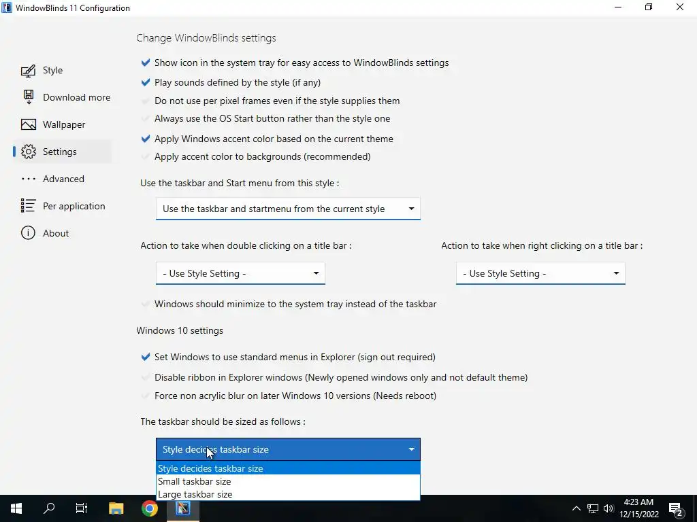
Task: Select Large taskbar size option
Action: [288, 494]
